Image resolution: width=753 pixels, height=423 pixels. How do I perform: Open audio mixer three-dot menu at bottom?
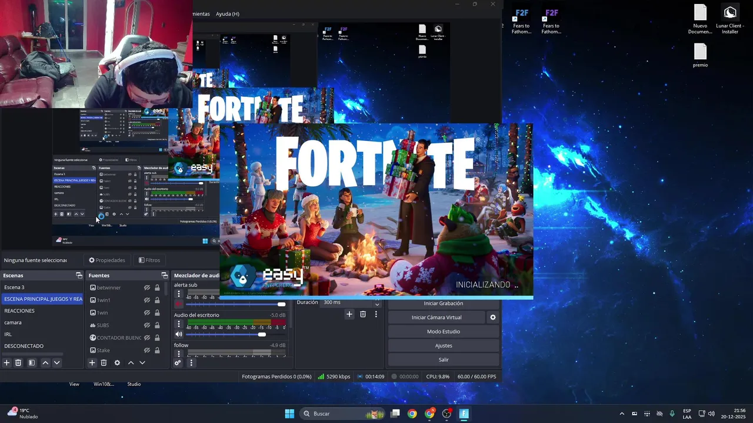(x=191, y=363)
